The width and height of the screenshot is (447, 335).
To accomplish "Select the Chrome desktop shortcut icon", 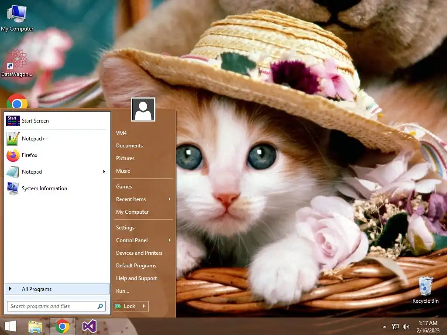I will (17, 101).
